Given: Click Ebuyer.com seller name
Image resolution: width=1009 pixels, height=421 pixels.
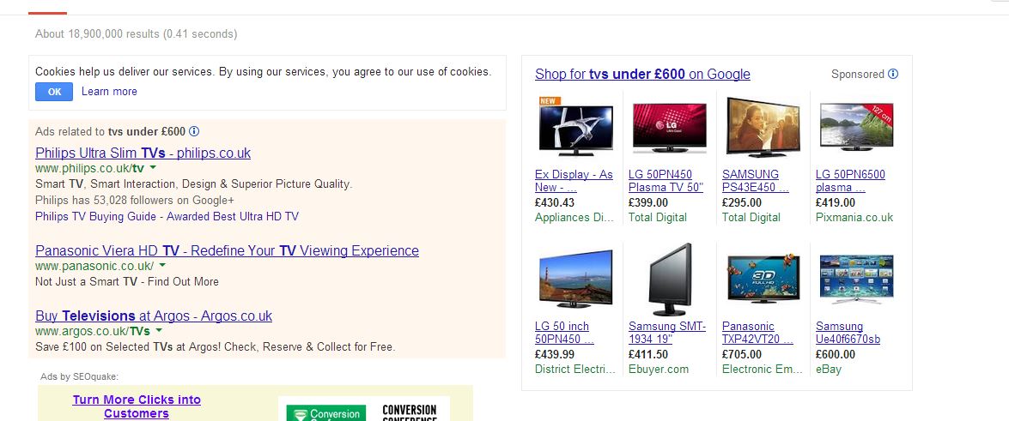Looking at the screenshot, I should tap(659, 369).
